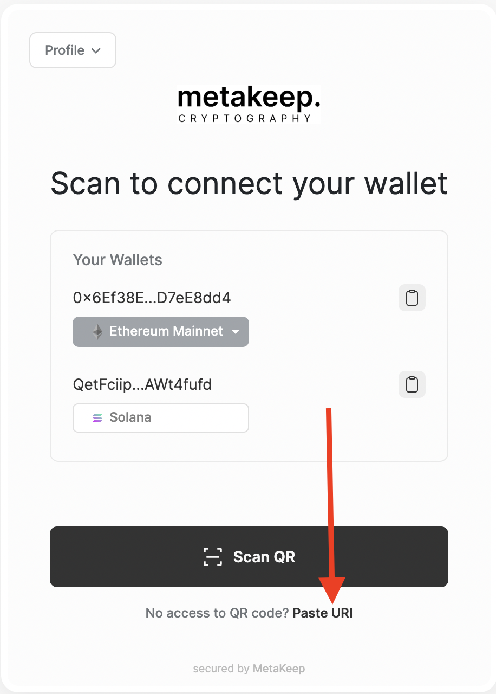Start scanning with the Scan QR button
Screen dimensions: 496x694
pos(249,557)
